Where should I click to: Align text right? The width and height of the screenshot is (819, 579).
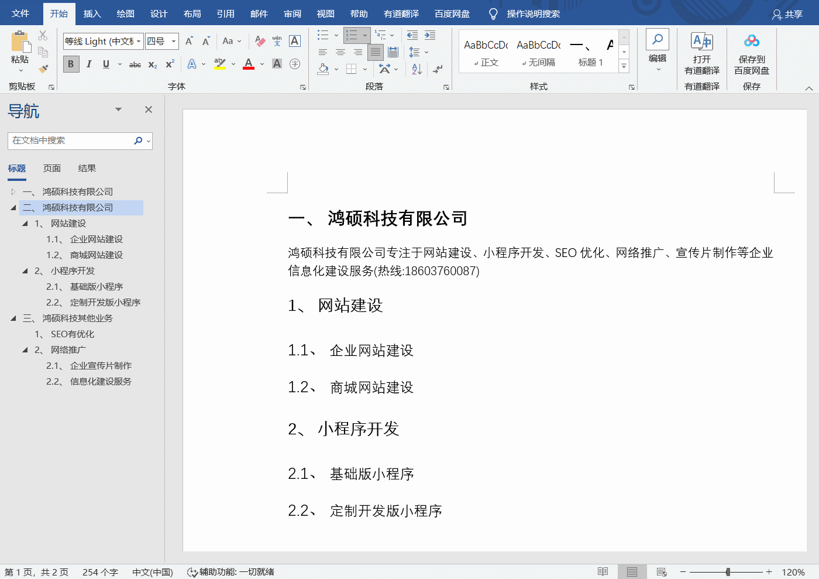(x=357, y=52)
